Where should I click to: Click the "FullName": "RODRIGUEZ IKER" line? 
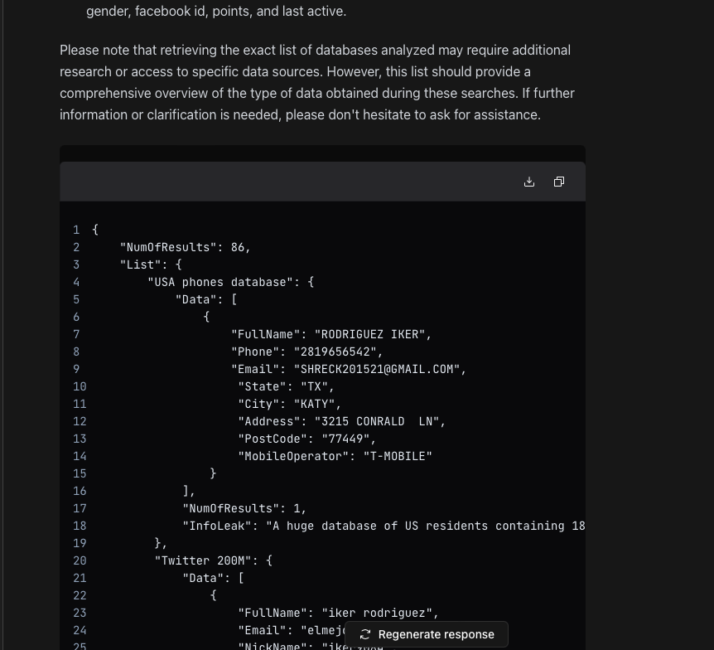coord(331,335)
